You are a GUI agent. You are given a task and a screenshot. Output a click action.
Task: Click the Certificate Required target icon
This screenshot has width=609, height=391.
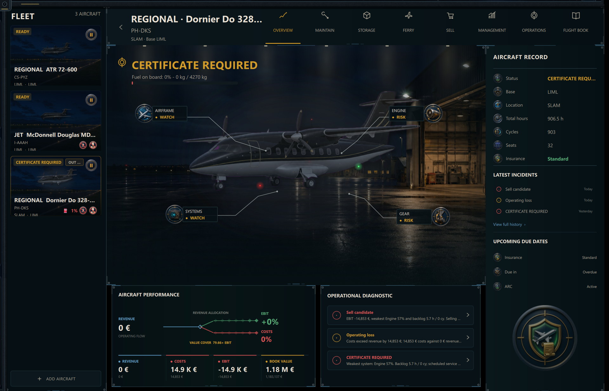[x=122, y=62]
